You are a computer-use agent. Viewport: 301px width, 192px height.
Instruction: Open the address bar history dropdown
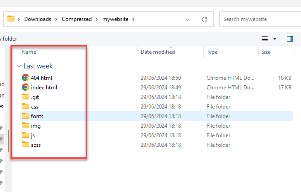pyautogui.click(x=188, y=20)
